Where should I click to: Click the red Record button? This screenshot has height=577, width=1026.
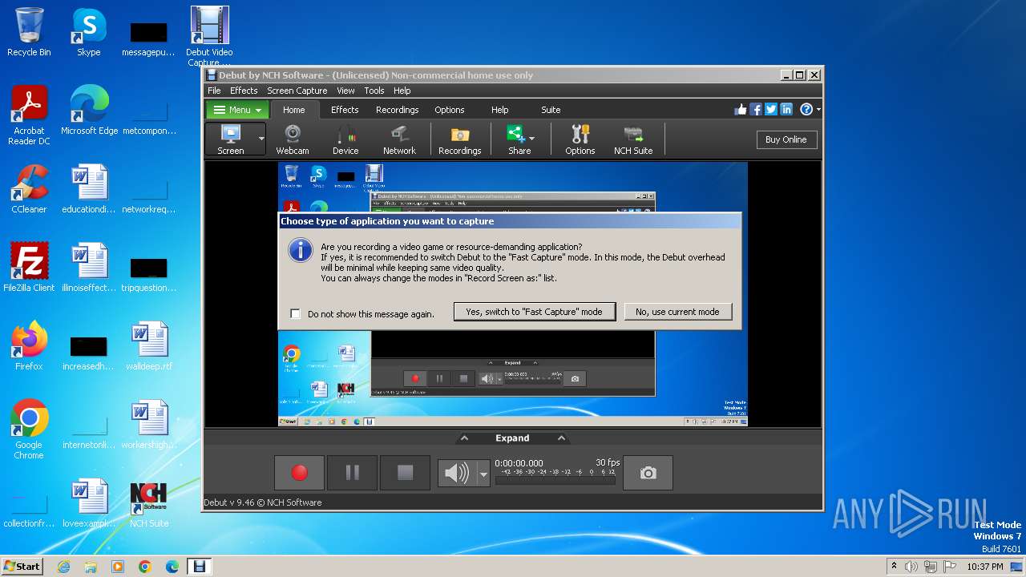(299, 473)
